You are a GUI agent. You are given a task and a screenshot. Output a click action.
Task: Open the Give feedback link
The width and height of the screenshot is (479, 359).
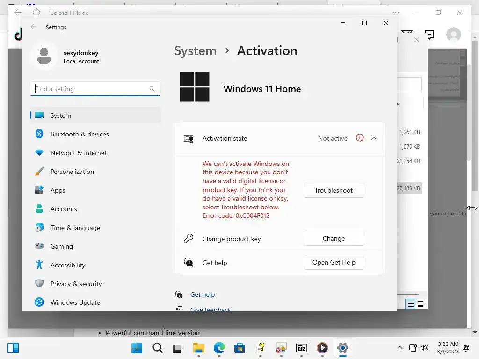click(210, 309)
